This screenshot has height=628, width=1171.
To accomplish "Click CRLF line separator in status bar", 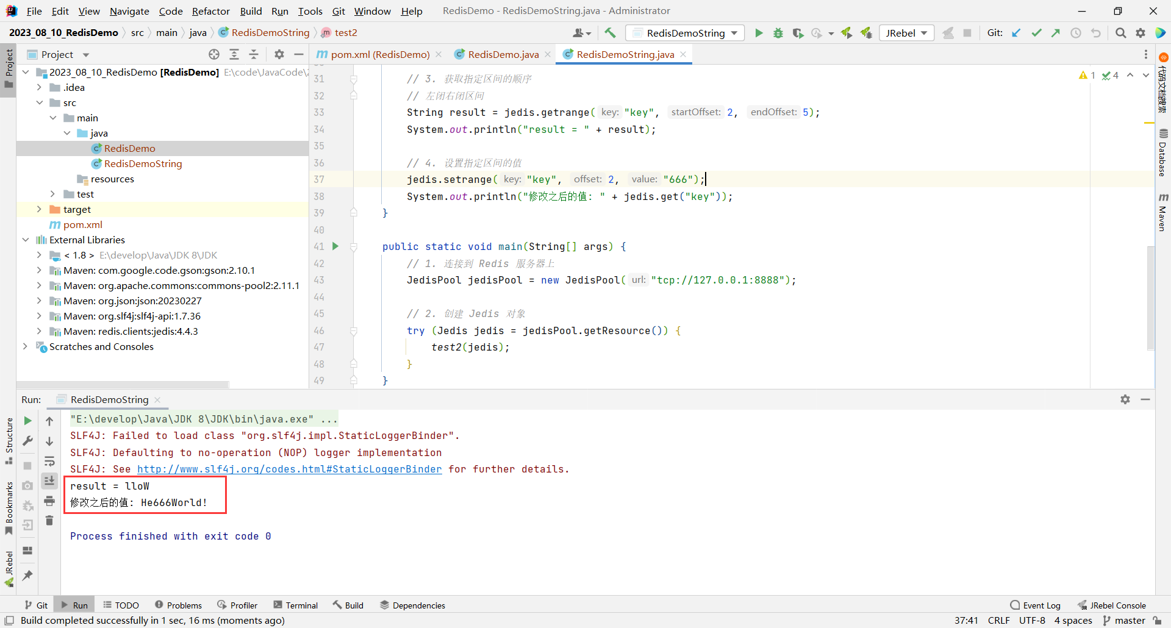I will (x=998, y=620).
